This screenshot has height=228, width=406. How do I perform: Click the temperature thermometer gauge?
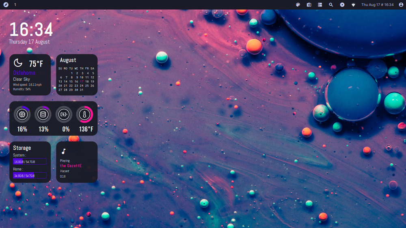click(84, 115)
